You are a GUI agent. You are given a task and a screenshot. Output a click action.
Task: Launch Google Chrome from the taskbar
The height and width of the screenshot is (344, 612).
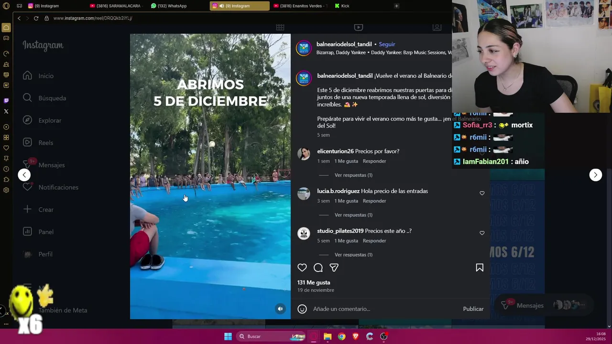point(341,336)
